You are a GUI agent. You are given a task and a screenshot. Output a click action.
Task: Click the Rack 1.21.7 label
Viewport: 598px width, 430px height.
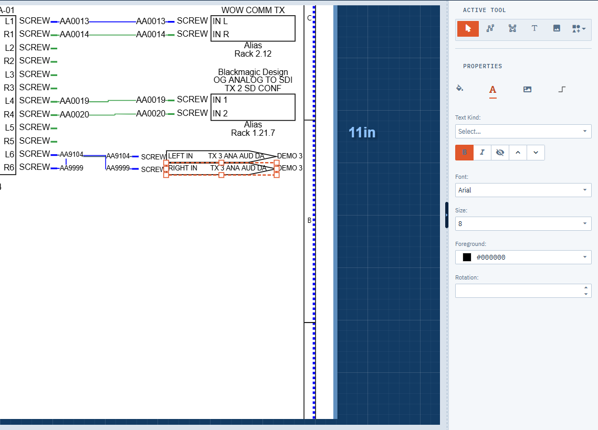(253, 133)
